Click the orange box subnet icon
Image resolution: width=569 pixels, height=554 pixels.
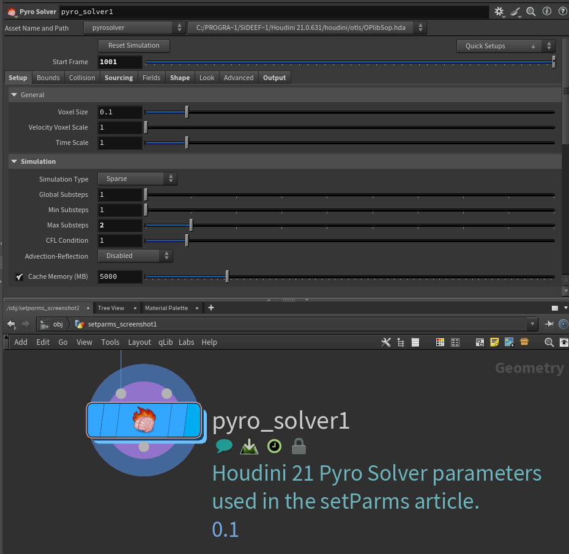coord(524,342)
